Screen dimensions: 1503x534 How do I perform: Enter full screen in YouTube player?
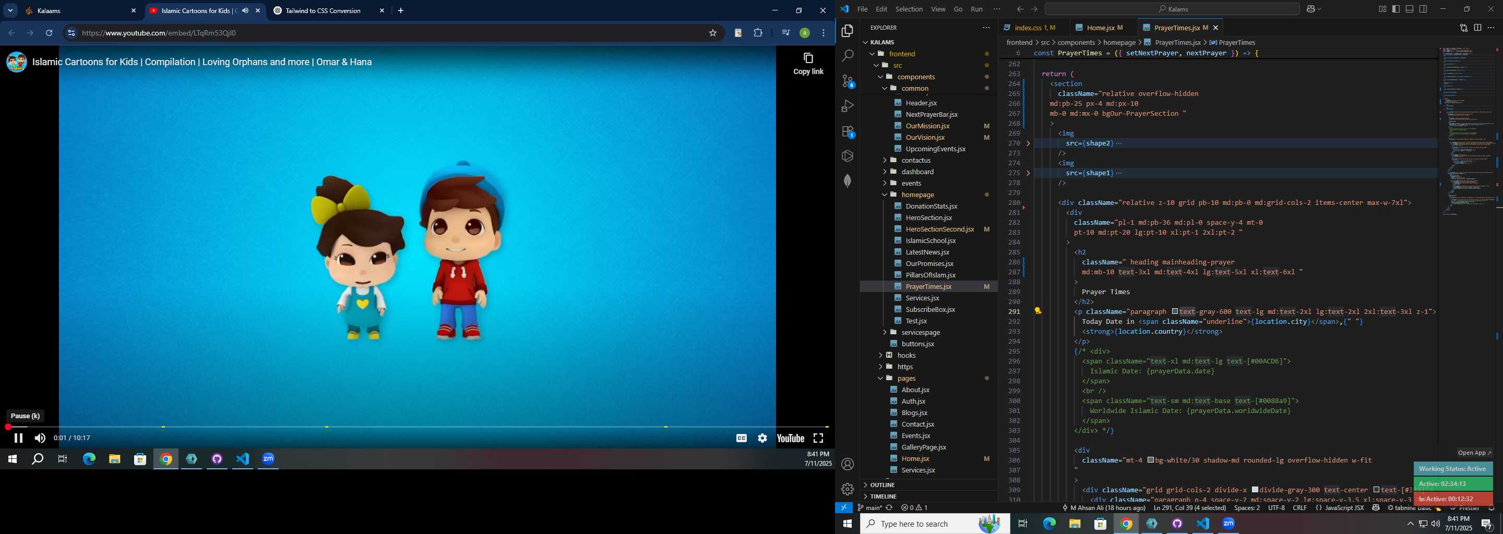819,439
